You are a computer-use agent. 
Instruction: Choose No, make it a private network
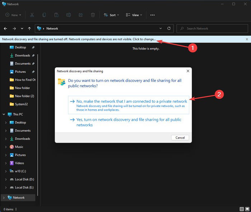click(x=128, y=105)
